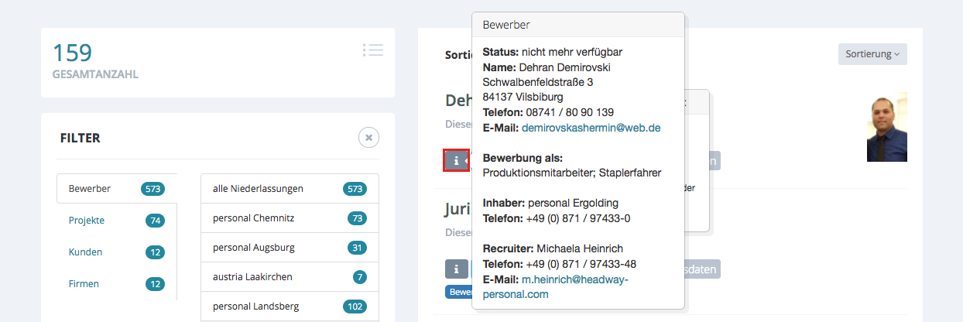Click email link demirovskashermin@web.de
Image resolution: width=963 pixels, height=322 pixels.
[x=591, y=127]
